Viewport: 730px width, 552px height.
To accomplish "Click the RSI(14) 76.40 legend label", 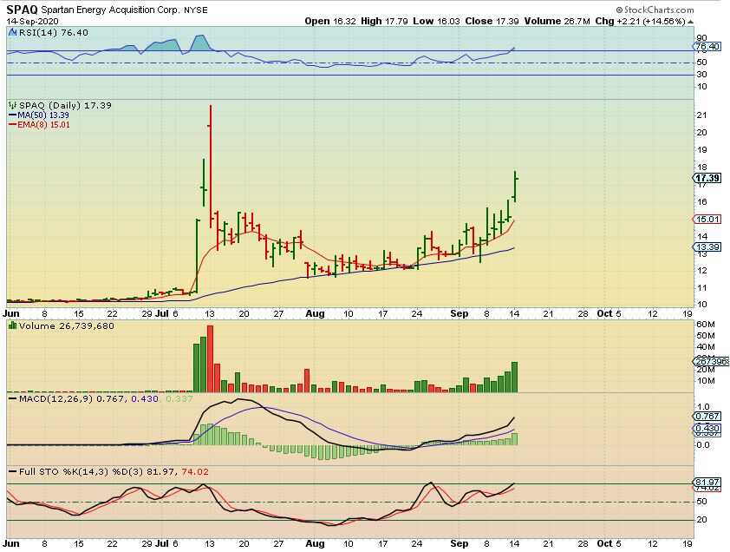I will coord(53,32).
